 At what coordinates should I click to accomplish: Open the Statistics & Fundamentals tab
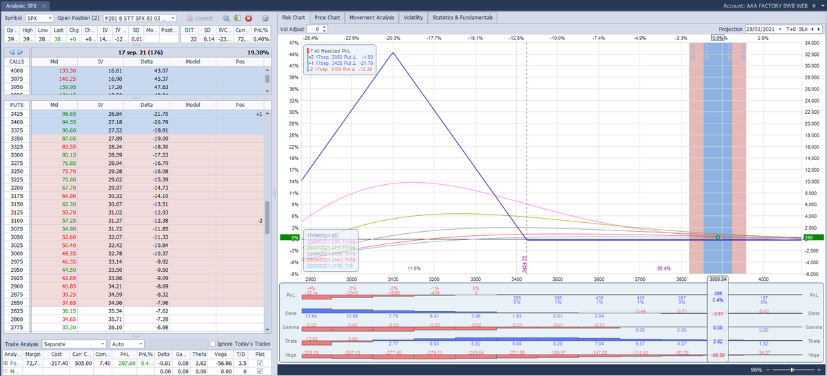pyautogui.click(x=462, y=17)
